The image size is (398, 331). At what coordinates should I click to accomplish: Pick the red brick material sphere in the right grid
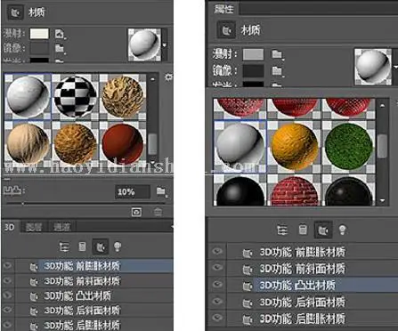(x=295, y=191)
